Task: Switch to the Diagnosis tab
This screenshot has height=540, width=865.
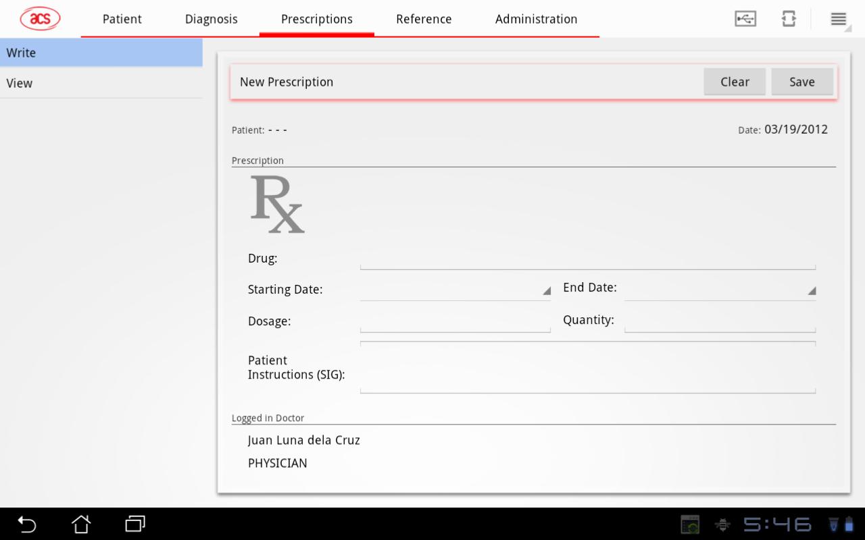Action: tap(212, 19)
